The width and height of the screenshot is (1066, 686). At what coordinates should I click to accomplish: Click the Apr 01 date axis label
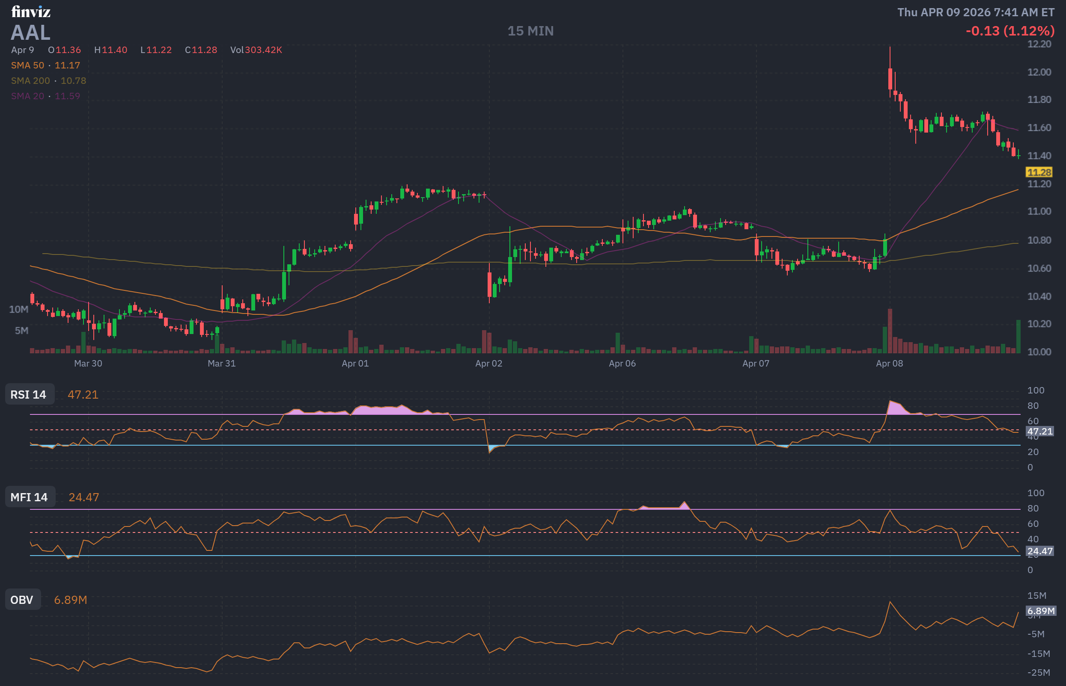[x=355, y=364]
